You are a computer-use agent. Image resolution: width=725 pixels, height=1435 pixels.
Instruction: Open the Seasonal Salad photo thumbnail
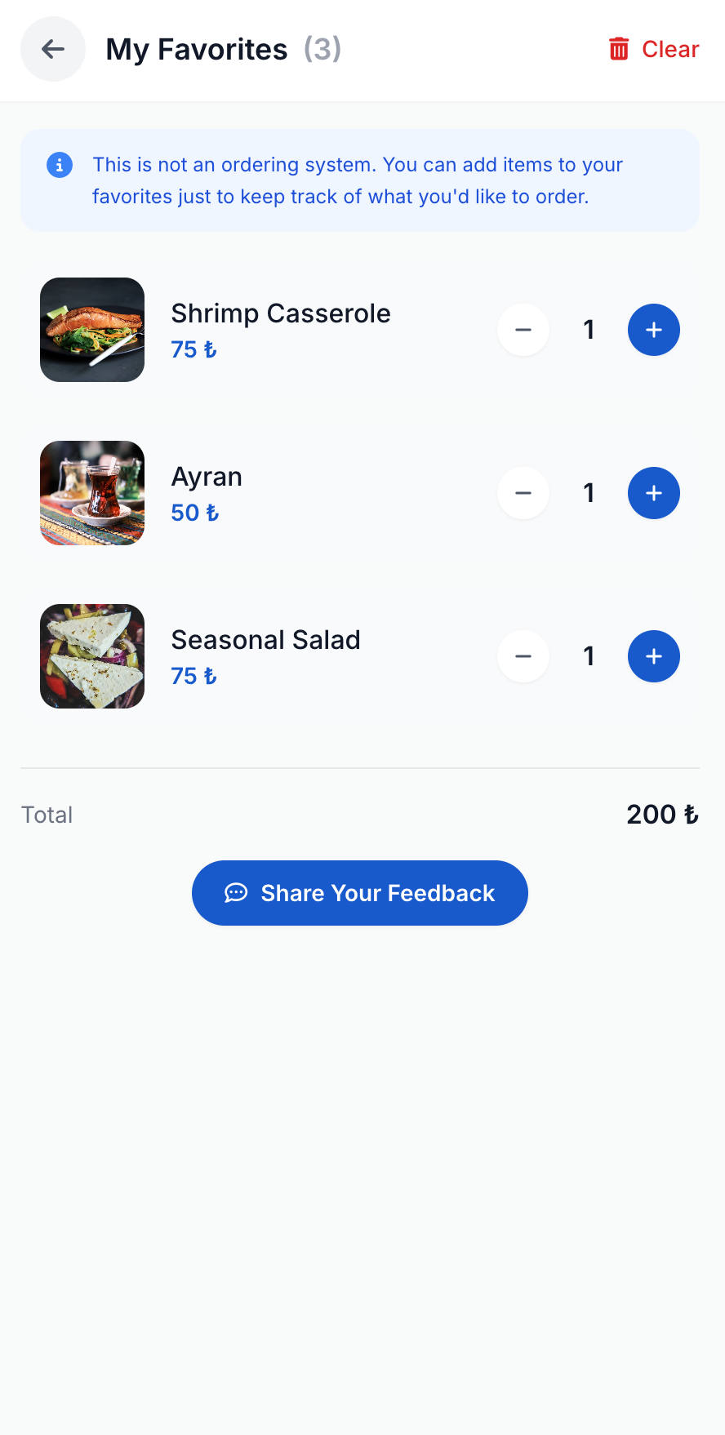tap(92, 656)
